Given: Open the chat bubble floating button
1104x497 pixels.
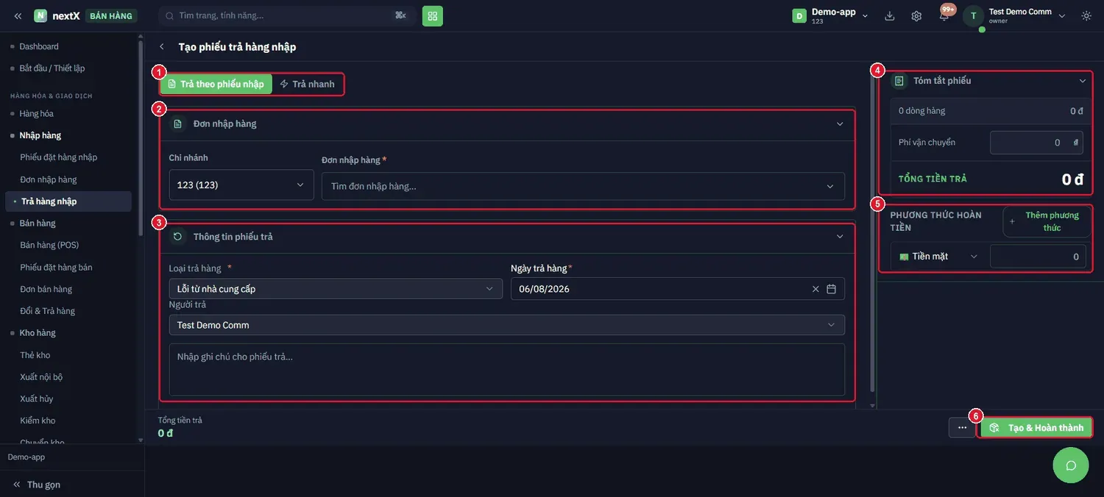Looking at the screenshot, I should tap(1071, 465).
